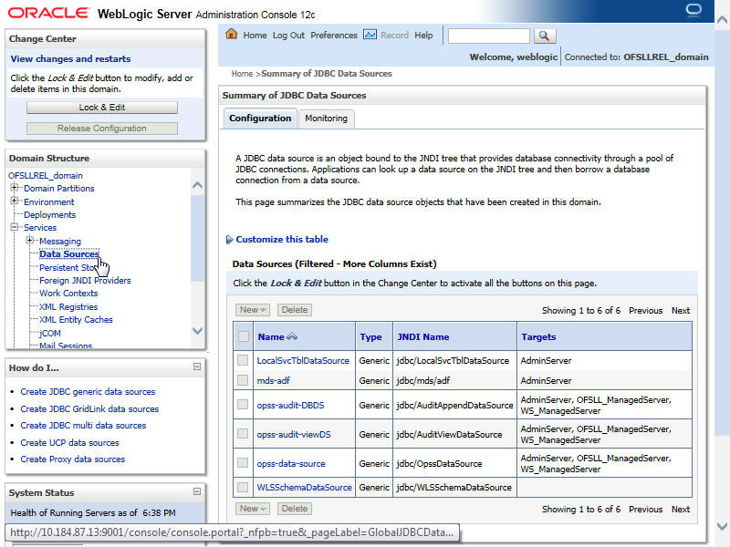Click the Record icon in the toolbar

click(x=370, y=35)
